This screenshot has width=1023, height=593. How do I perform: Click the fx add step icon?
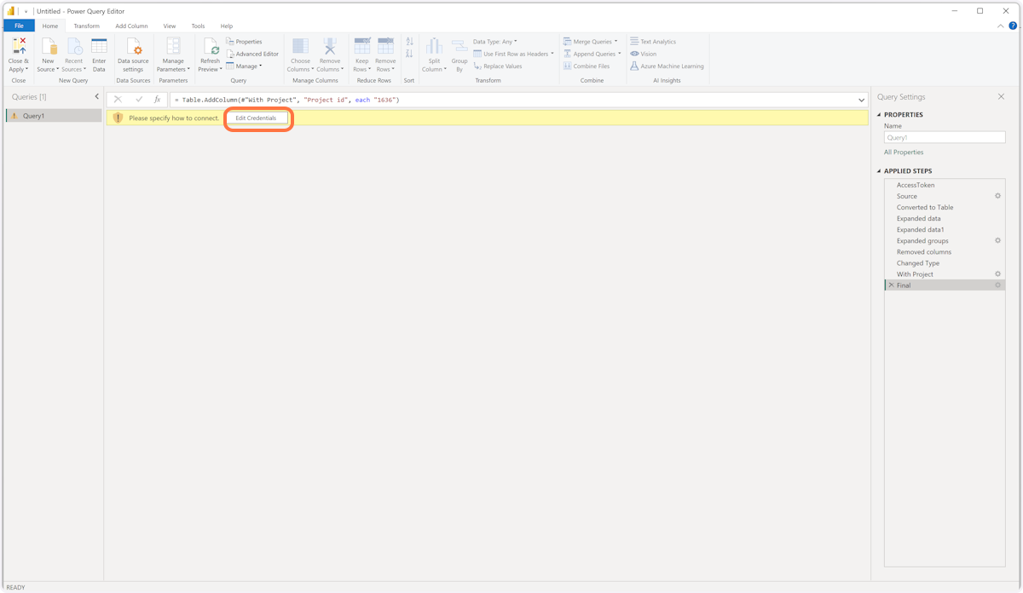tap(158, 100)
